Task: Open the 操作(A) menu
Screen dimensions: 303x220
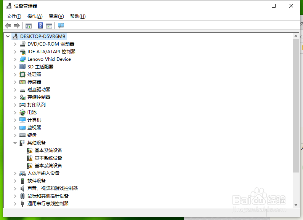Action: 35,16
